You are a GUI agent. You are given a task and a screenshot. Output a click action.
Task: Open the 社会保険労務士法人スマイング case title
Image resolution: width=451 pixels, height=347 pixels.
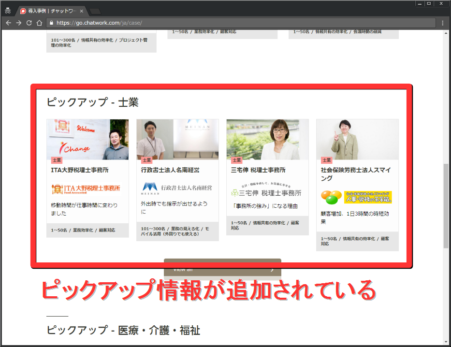(356, 174)
